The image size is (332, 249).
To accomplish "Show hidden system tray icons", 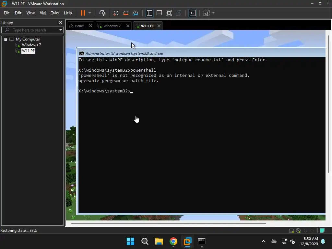I will (x=264, y=241).
